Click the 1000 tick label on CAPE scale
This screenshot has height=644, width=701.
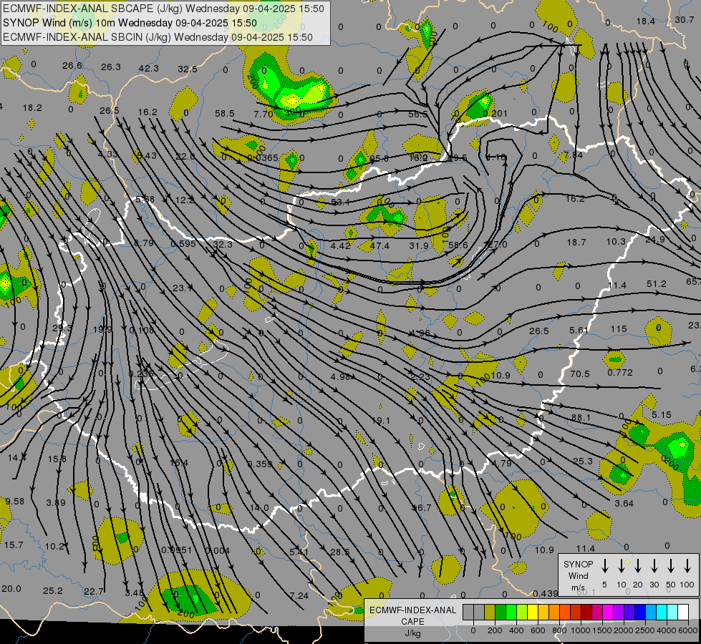click(580, 630)
